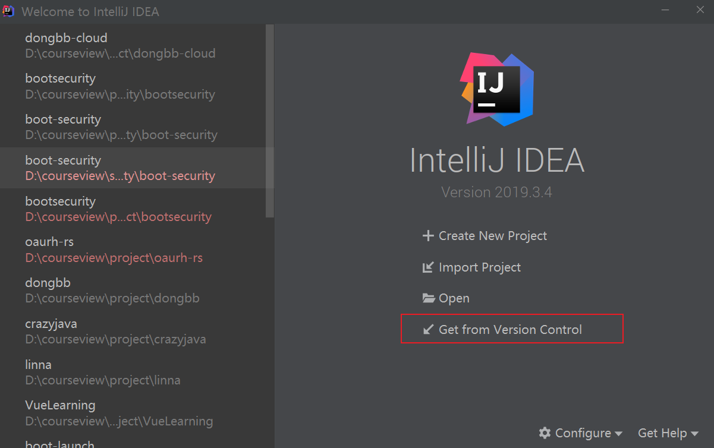Click the recent projects list scrollbar

(270, 121)
